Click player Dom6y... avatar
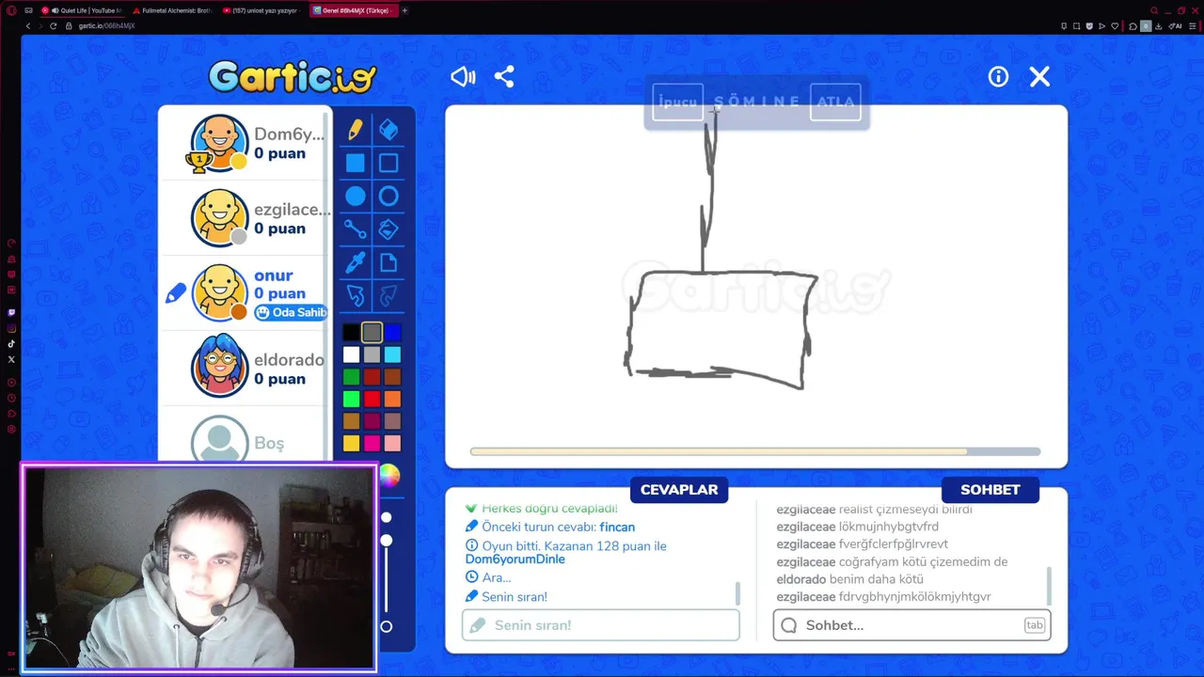 (219, 143)
